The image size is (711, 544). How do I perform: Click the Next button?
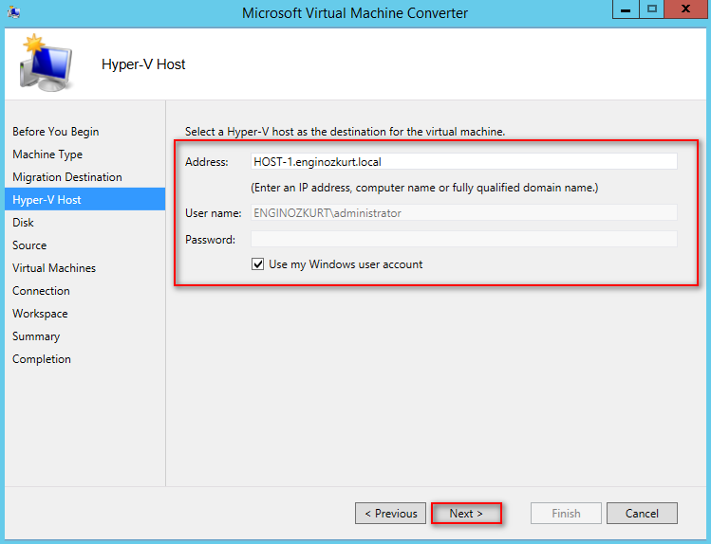pos(466,514)
